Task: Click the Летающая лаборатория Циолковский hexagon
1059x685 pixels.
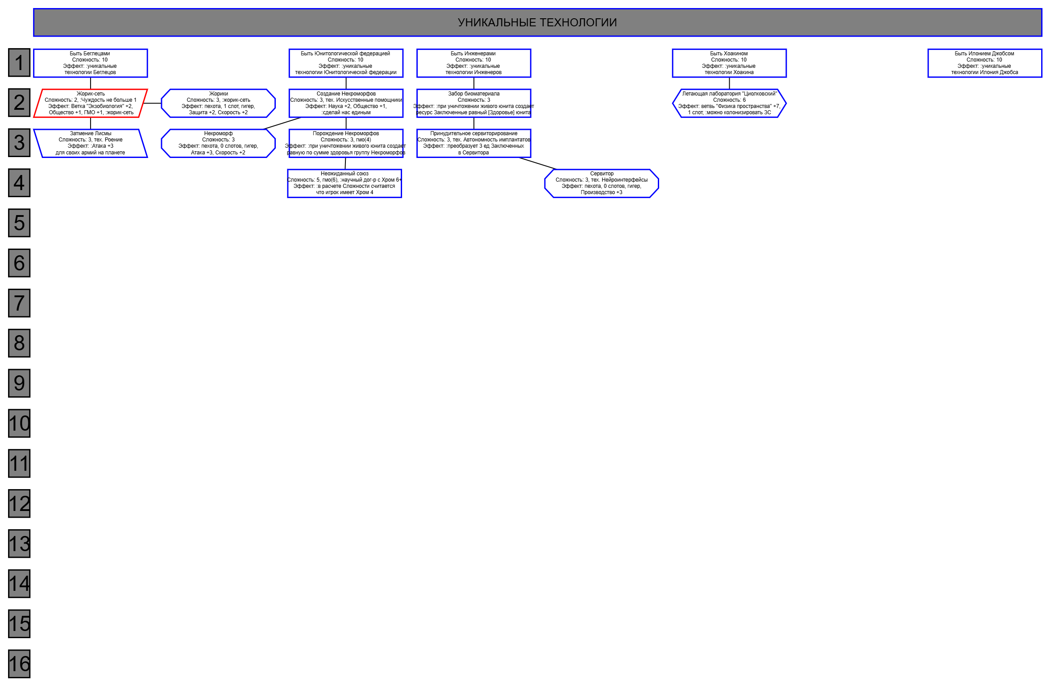Action: 729,103
